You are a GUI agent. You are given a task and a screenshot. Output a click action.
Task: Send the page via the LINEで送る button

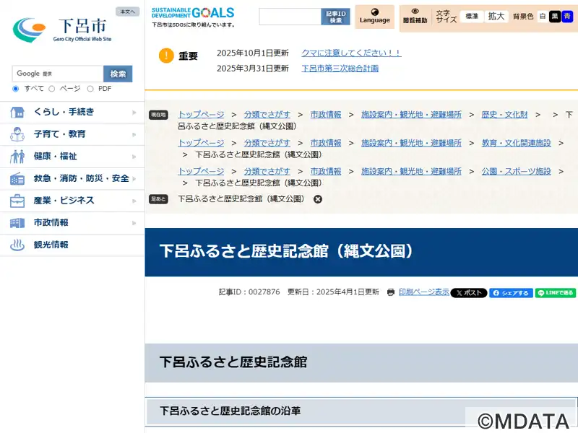click(556, 293)
